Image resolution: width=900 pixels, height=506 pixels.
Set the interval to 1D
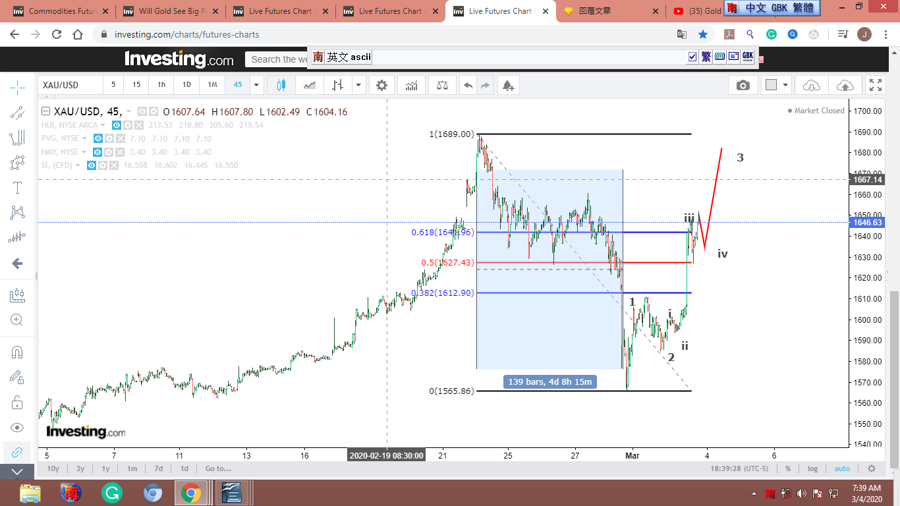(x=186, y=85)
